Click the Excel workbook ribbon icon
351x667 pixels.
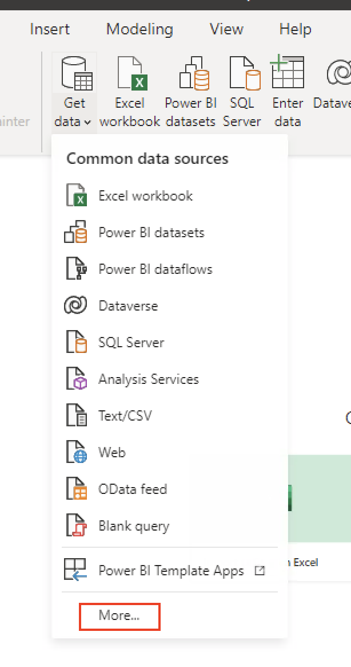click(130, 73)
